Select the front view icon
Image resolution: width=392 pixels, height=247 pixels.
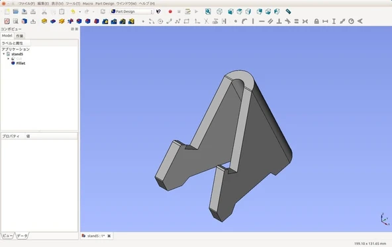(x=230, y=11)
